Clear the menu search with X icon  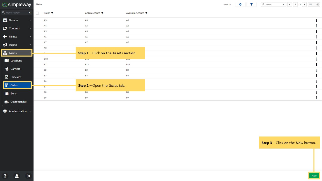[x=30, y=13]
